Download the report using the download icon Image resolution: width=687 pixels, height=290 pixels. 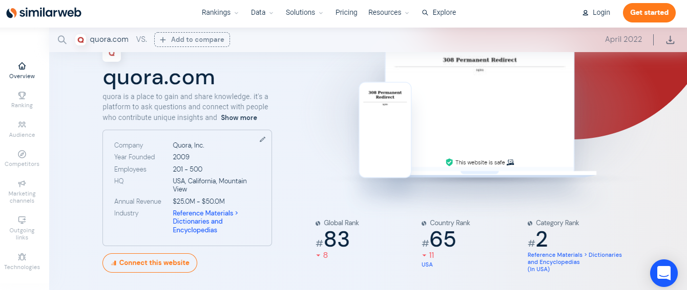[x=670, y=40]
